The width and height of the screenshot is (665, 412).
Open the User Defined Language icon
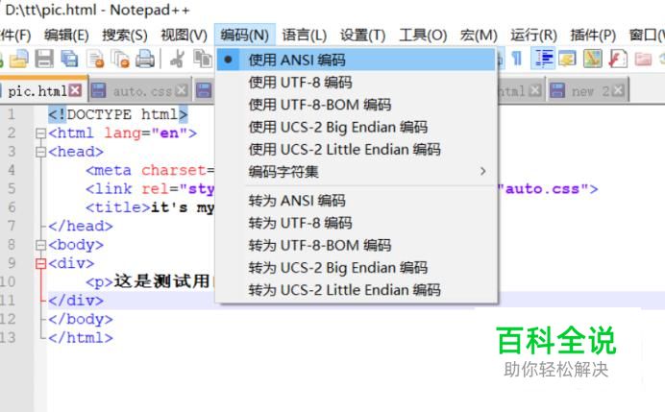[x=567, y=59]
